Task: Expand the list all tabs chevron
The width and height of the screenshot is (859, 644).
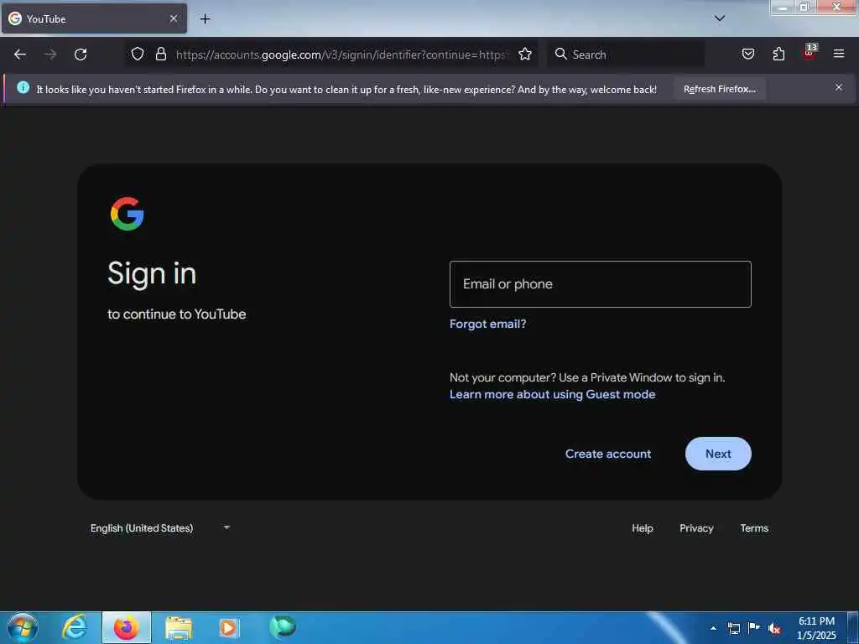Action: tap(719, 18)
